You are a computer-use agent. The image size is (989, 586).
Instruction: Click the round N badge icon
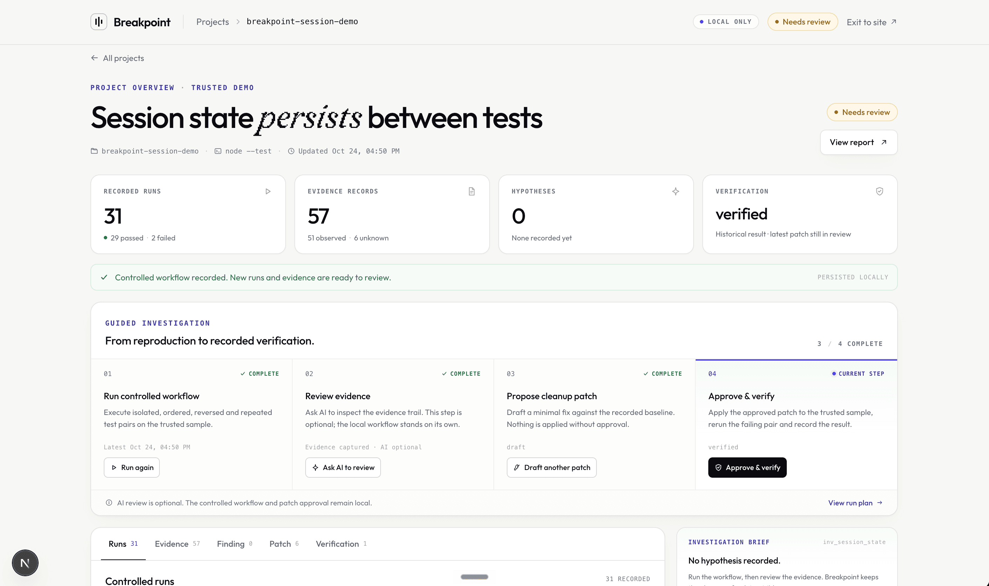pos(25,563)
